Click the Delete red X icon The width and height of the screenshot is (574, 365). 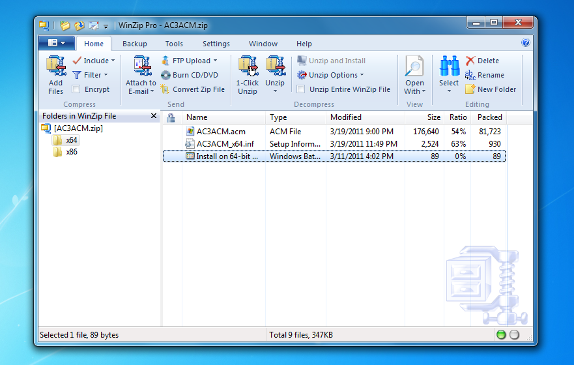(470, 61)
